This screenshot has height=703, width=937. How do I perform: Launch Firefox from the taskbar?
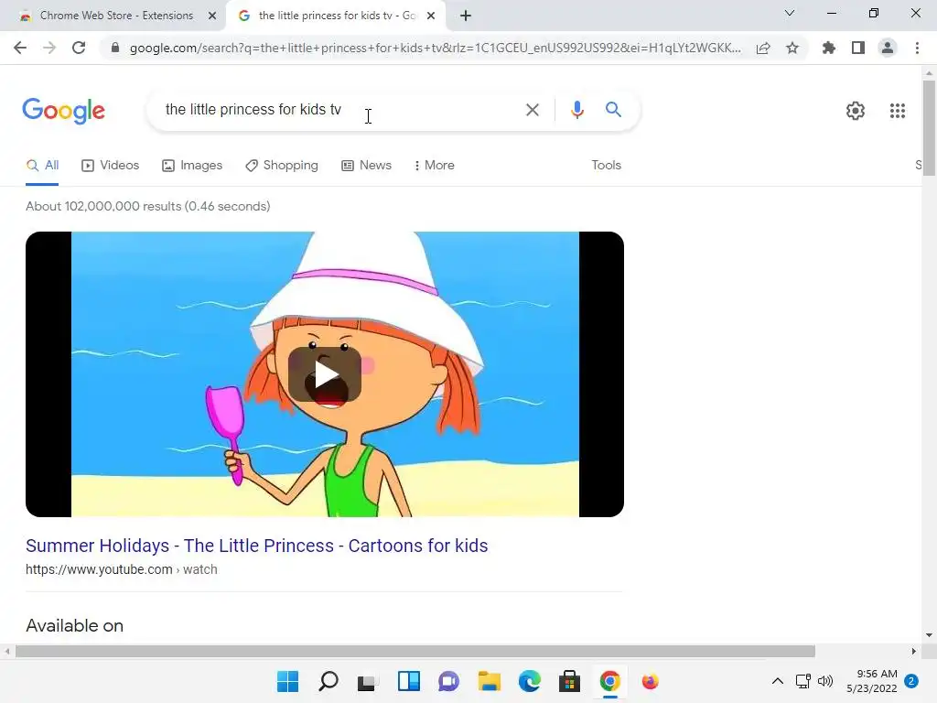(x=651, y=681)
